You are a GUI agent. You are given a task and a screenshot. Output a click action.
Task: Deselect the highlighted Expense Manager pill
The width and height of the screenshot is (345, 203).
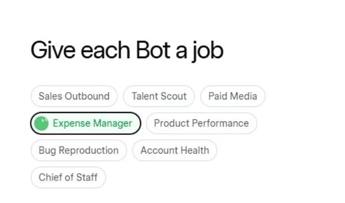86,123
